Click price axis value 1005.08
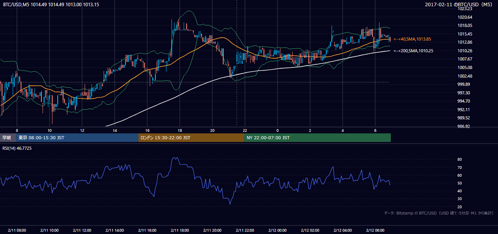The height and width of the screenshot is (234, 498). click(x=466, y=67)
